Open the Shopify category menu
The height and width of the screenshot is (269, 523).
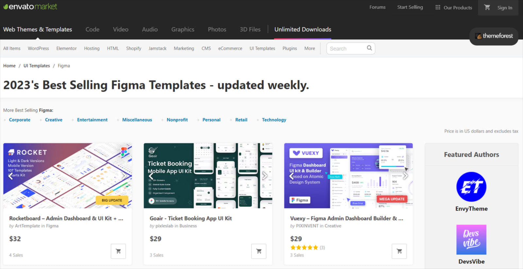coord(134,48)
